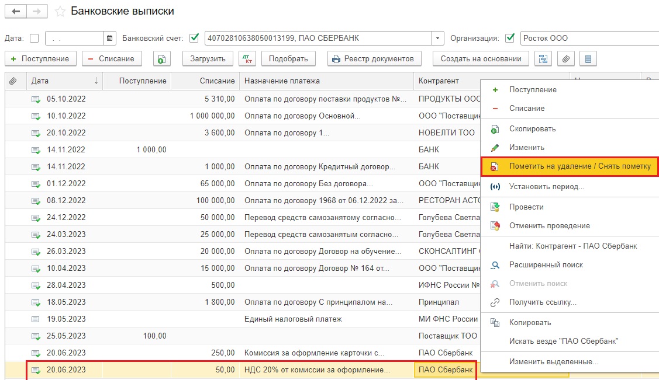Open the calendar picker for Дата
The width and height of the screenshot is (659, 380).
110,38
